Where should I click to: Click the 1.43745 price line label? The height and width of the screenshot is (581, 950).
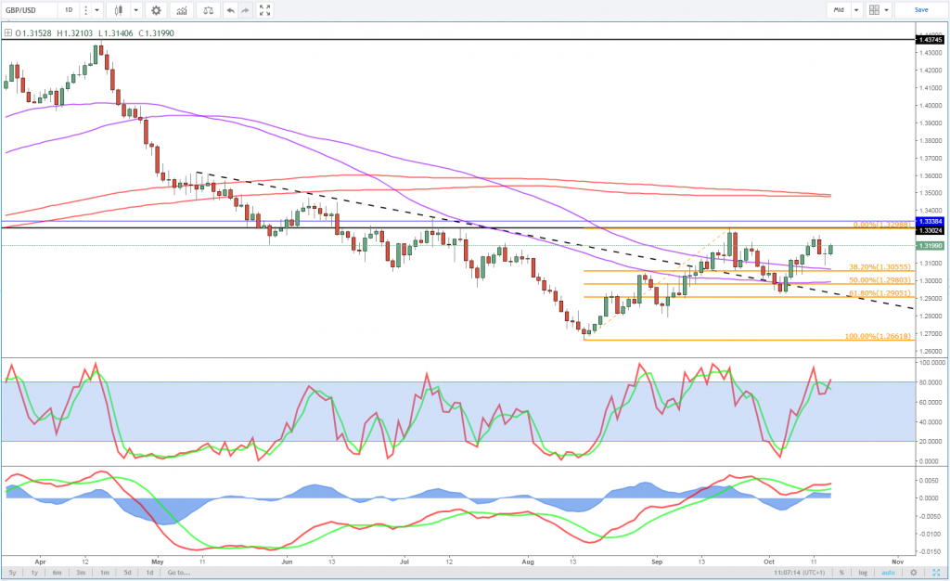pyautogui.click(x=930, y=39)
